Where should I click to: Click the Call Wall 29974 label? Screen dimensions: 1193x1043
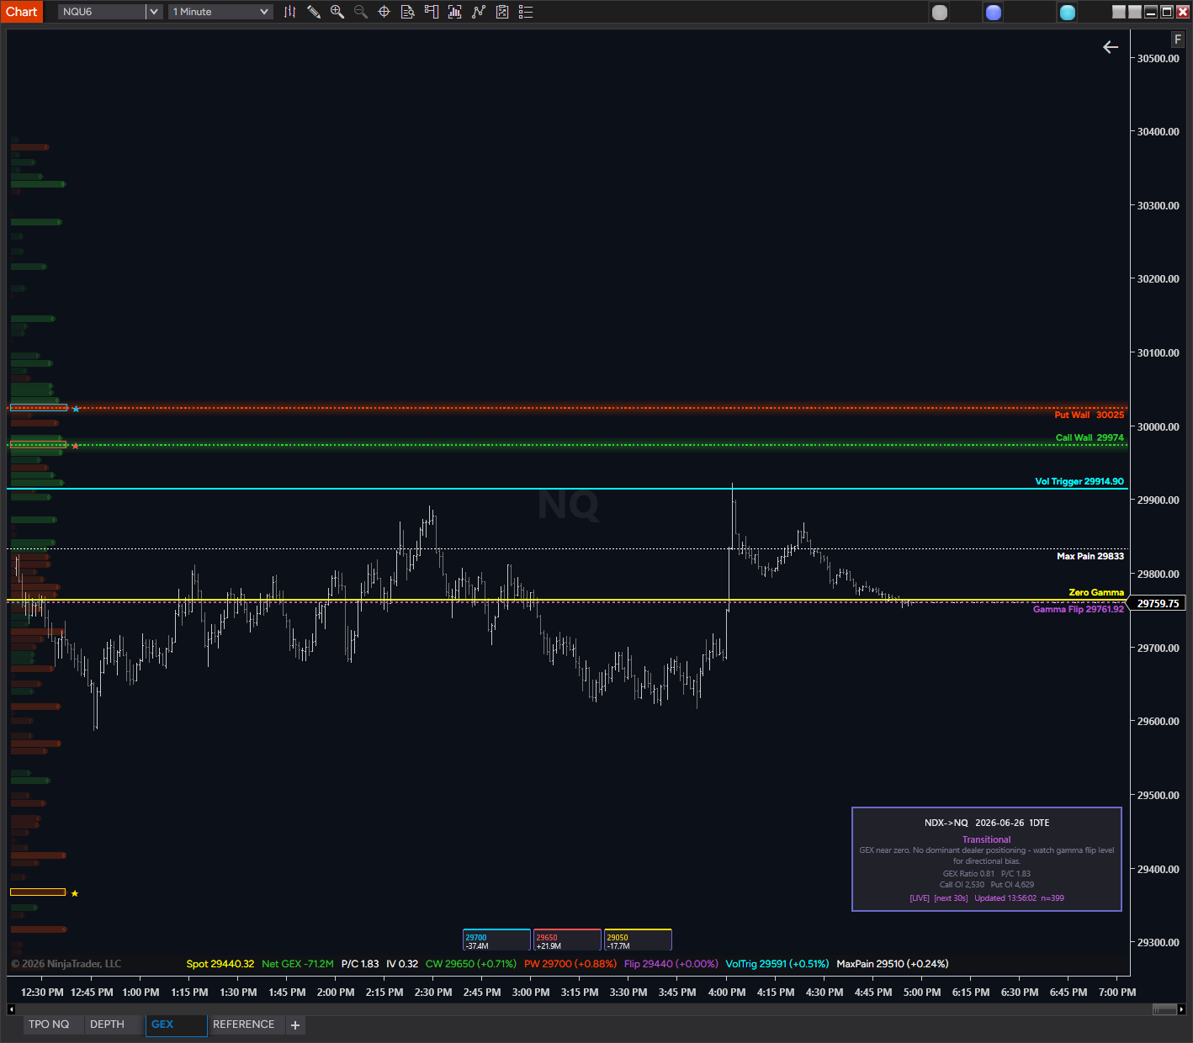(x=1090, y=437)
